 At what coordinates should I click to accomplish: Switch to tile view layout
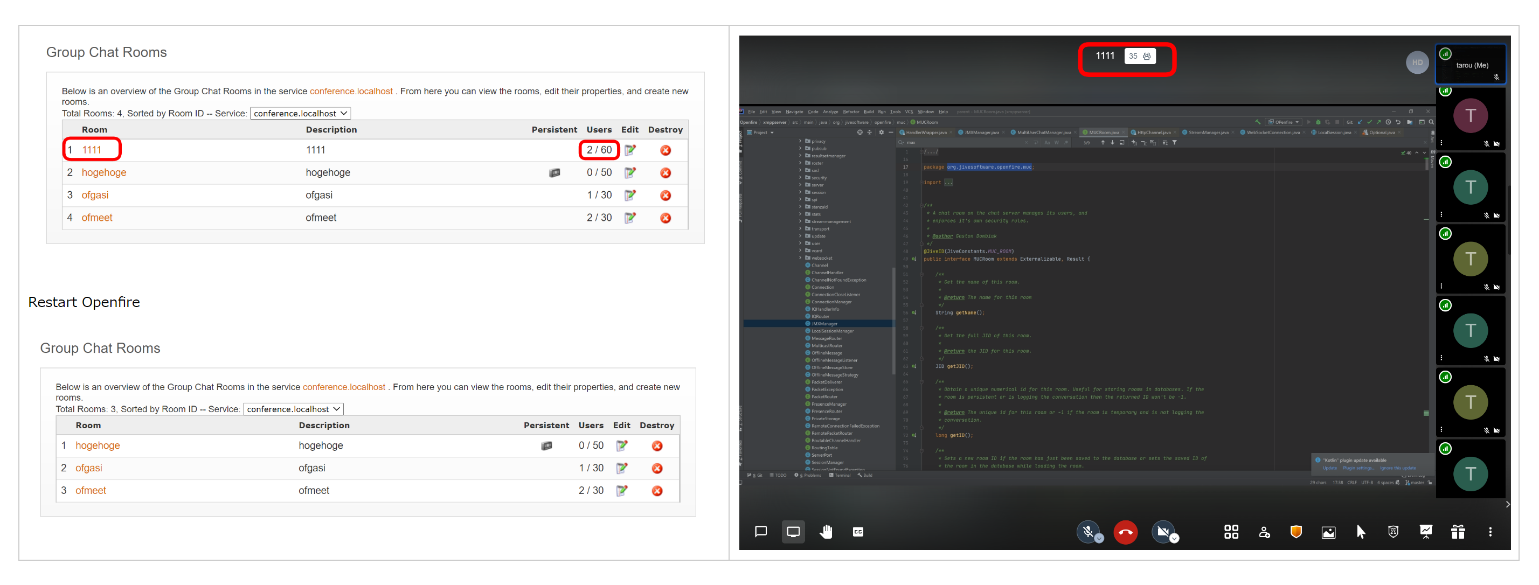click(x=1231, y=532)
